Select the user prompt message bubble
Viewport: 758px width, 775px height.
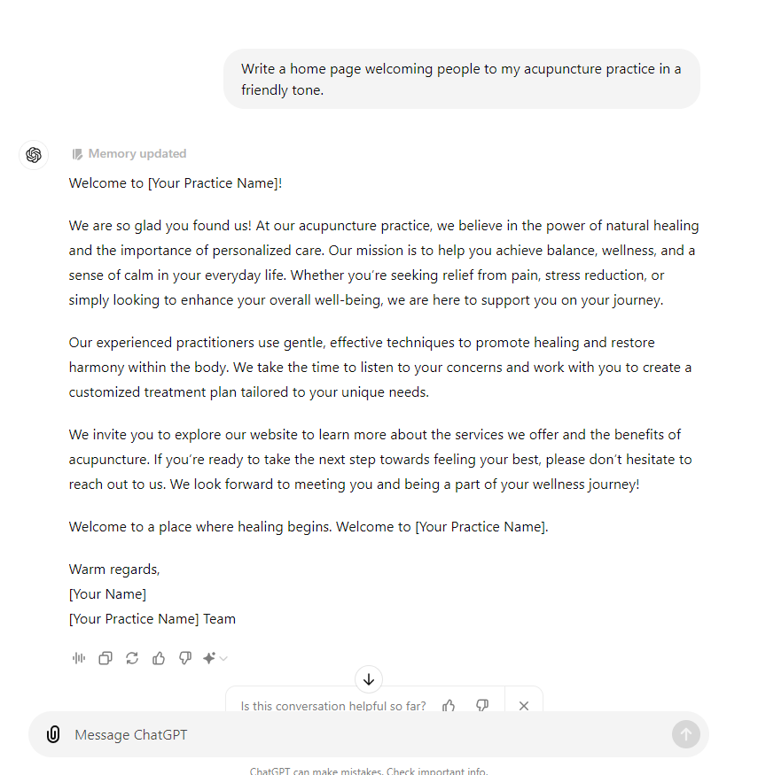point(462,79)
